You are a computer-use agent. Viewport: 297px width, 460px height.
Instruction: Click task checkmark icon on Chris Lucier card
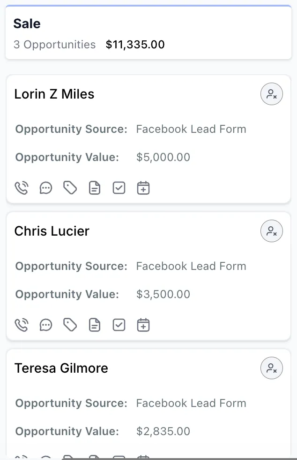coord(119,325)
